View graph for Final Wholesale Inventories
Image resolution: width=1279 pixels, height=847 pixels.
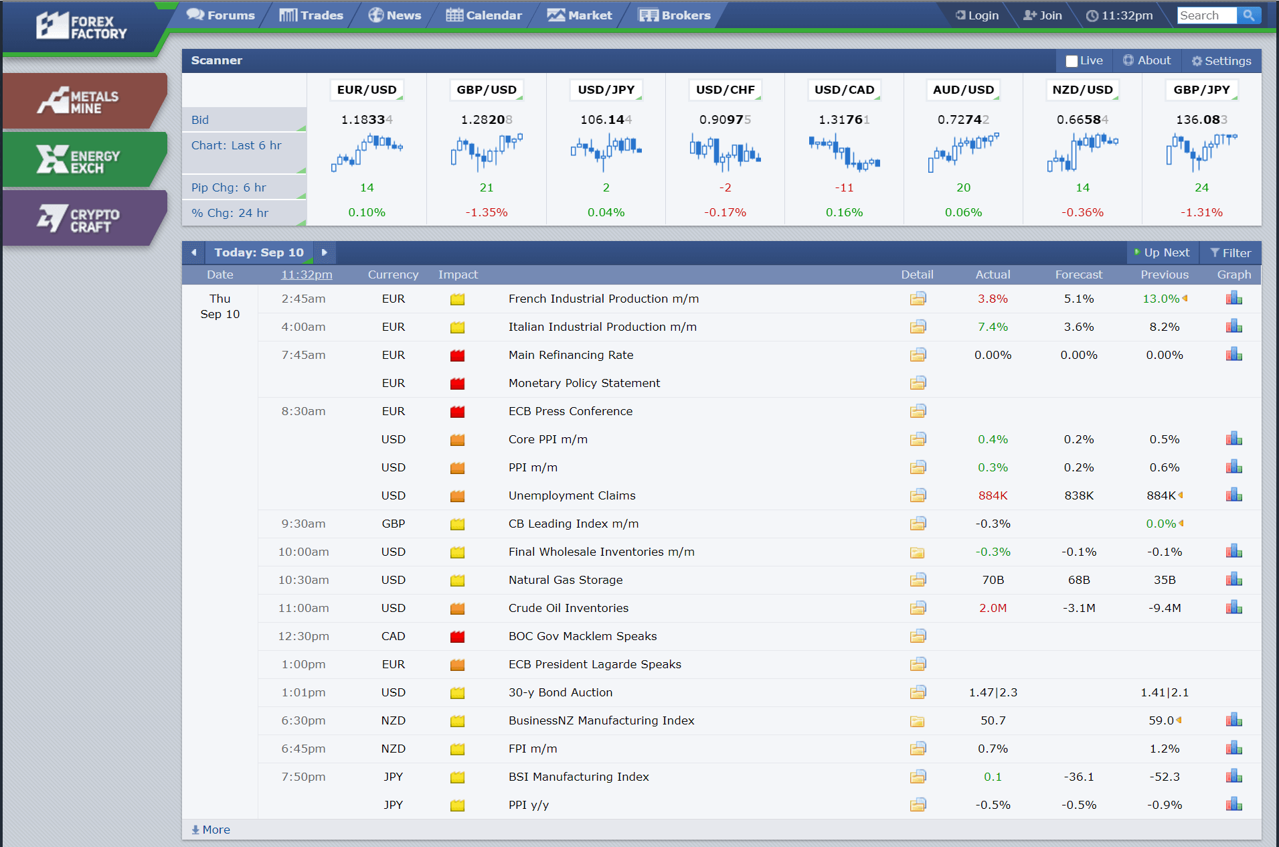pyautogui.click(x=1233, y=552)
